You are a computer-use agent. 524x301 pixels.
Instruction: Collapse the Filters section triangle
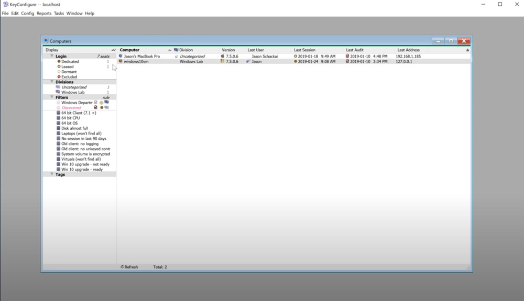(x=52, y=97)
